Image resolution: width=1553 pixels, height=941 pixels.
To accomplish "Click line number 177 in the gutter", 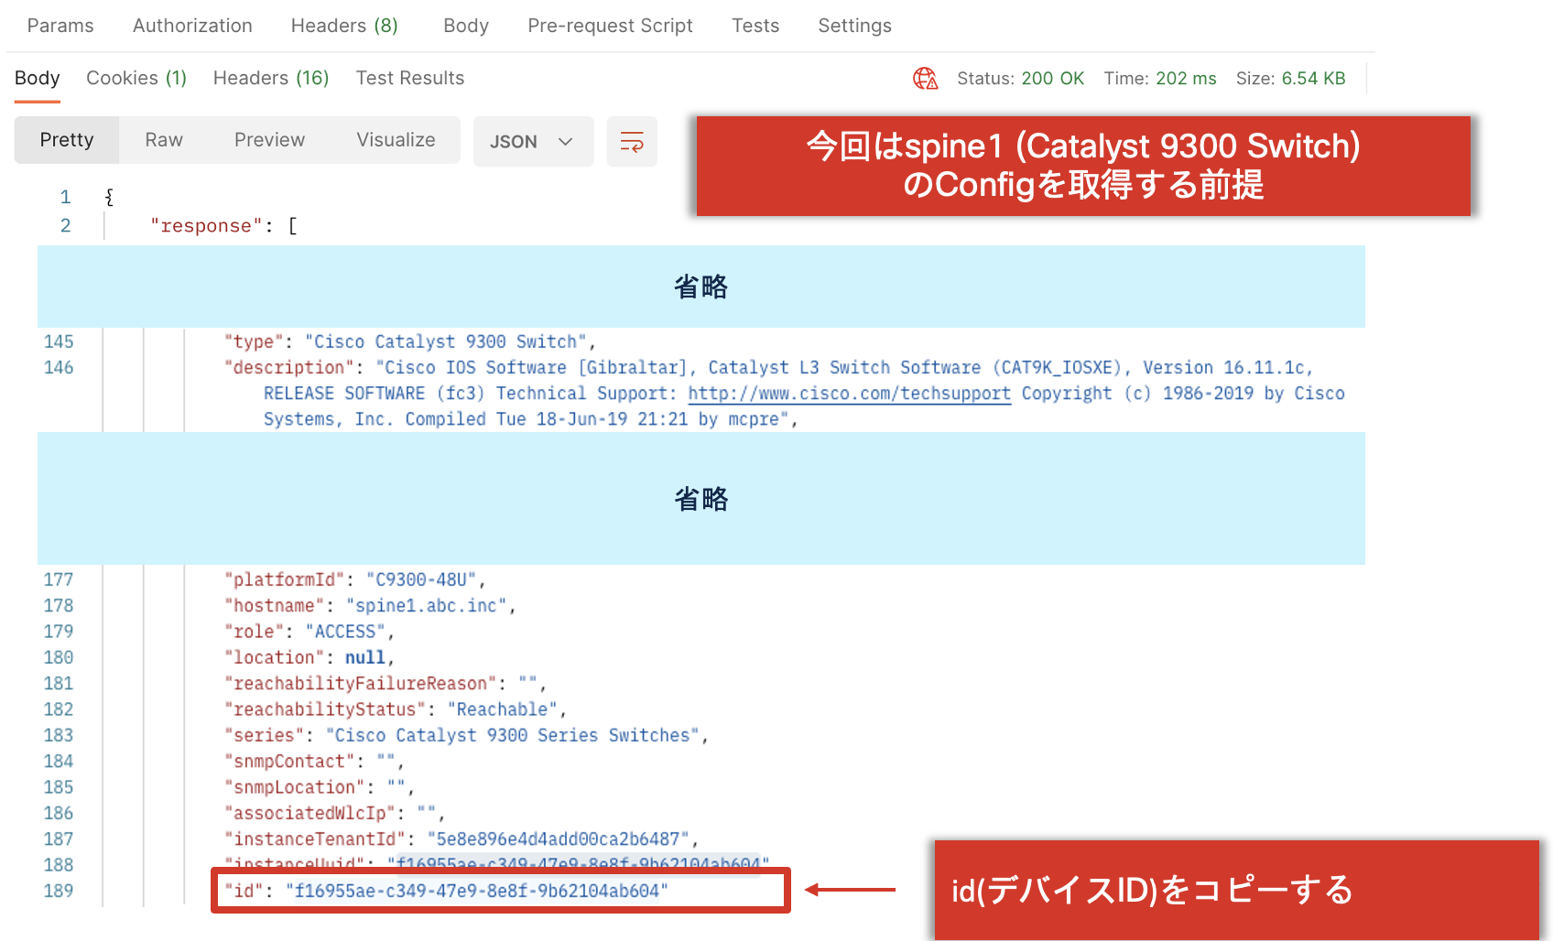I will [x=59, y=580].
